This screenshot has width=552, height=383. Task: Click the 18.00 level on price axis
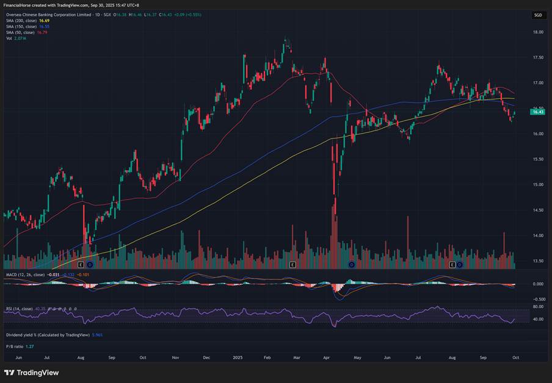(537, 32)
